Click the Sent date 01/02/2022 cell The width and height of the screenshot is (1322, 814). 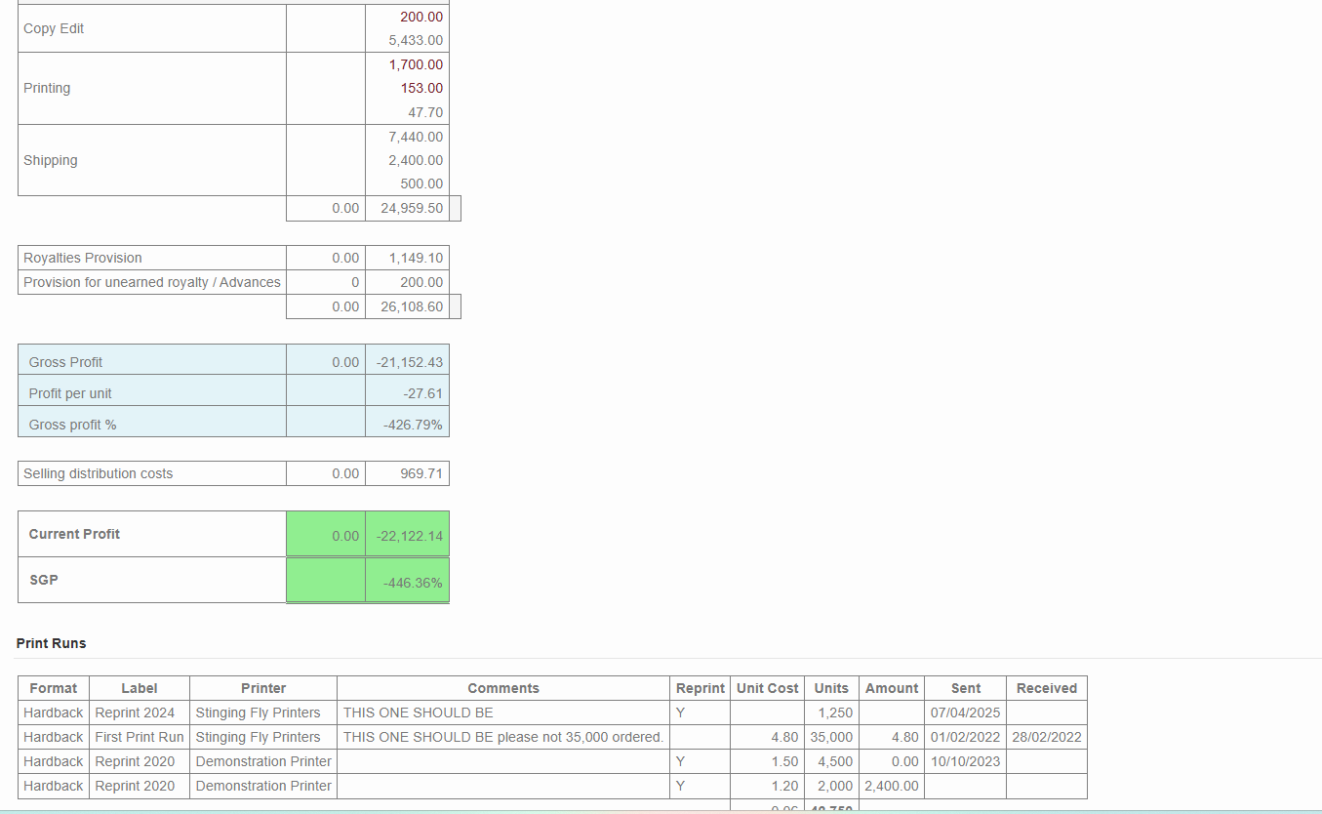(x=964, y=737)
